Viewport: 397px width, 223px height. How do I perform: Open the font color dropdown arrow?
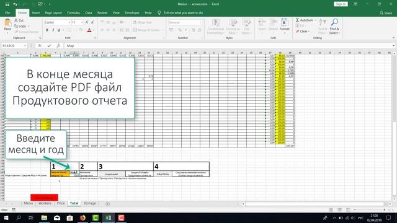point(94,30)
